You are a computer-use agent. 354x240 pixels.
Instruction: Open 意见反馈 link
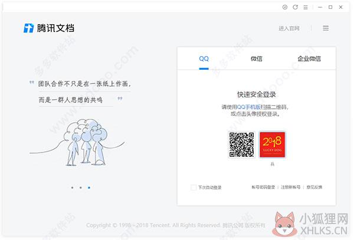[x=314, y=187]
